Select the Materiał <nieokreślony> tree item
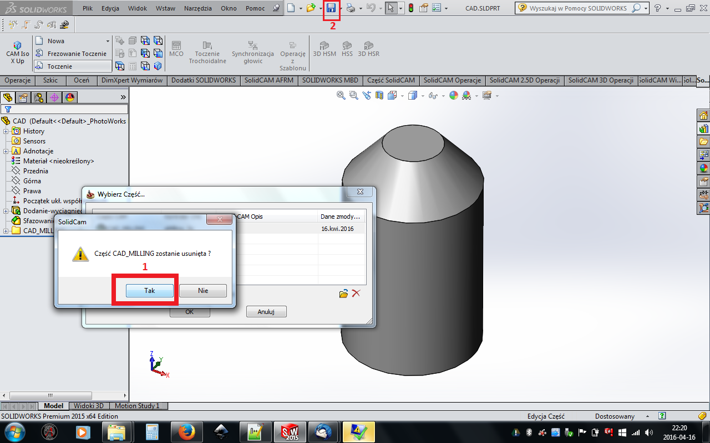The width and height of the screenshot is (710, 443). (x=58, y=161)
